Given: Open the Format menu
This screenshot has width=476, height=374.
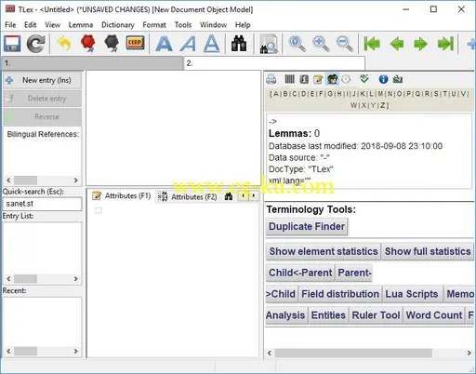Looking at the screenshot, I should [154, 25].
